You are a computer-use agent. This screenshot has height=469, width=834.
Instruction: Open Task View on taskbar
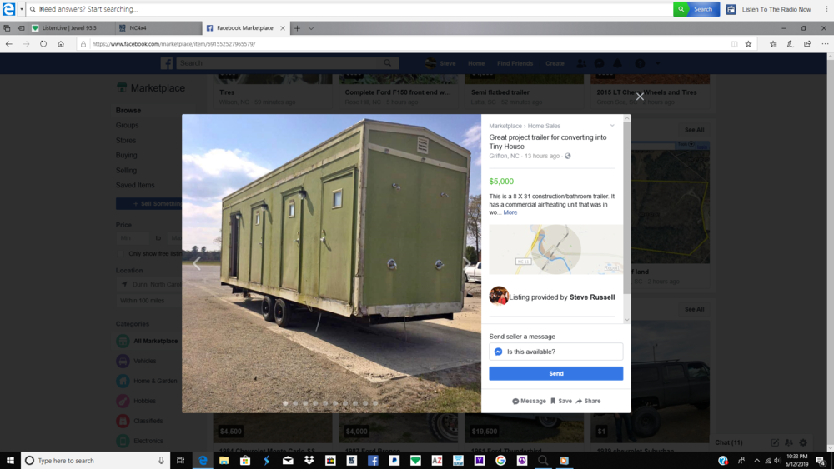[x=180, y=461]
